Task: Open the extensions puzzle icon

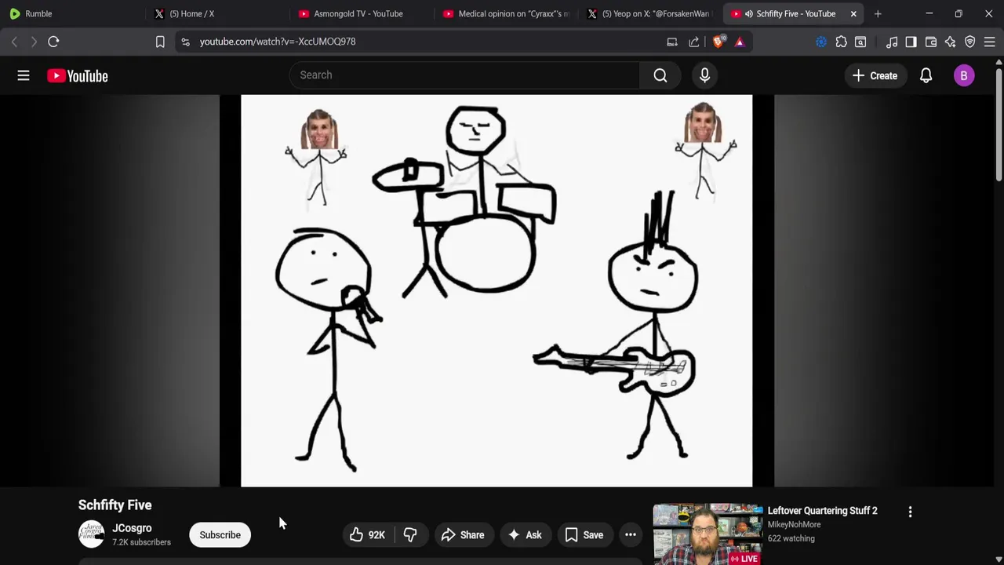Action: tap(841, 42)
